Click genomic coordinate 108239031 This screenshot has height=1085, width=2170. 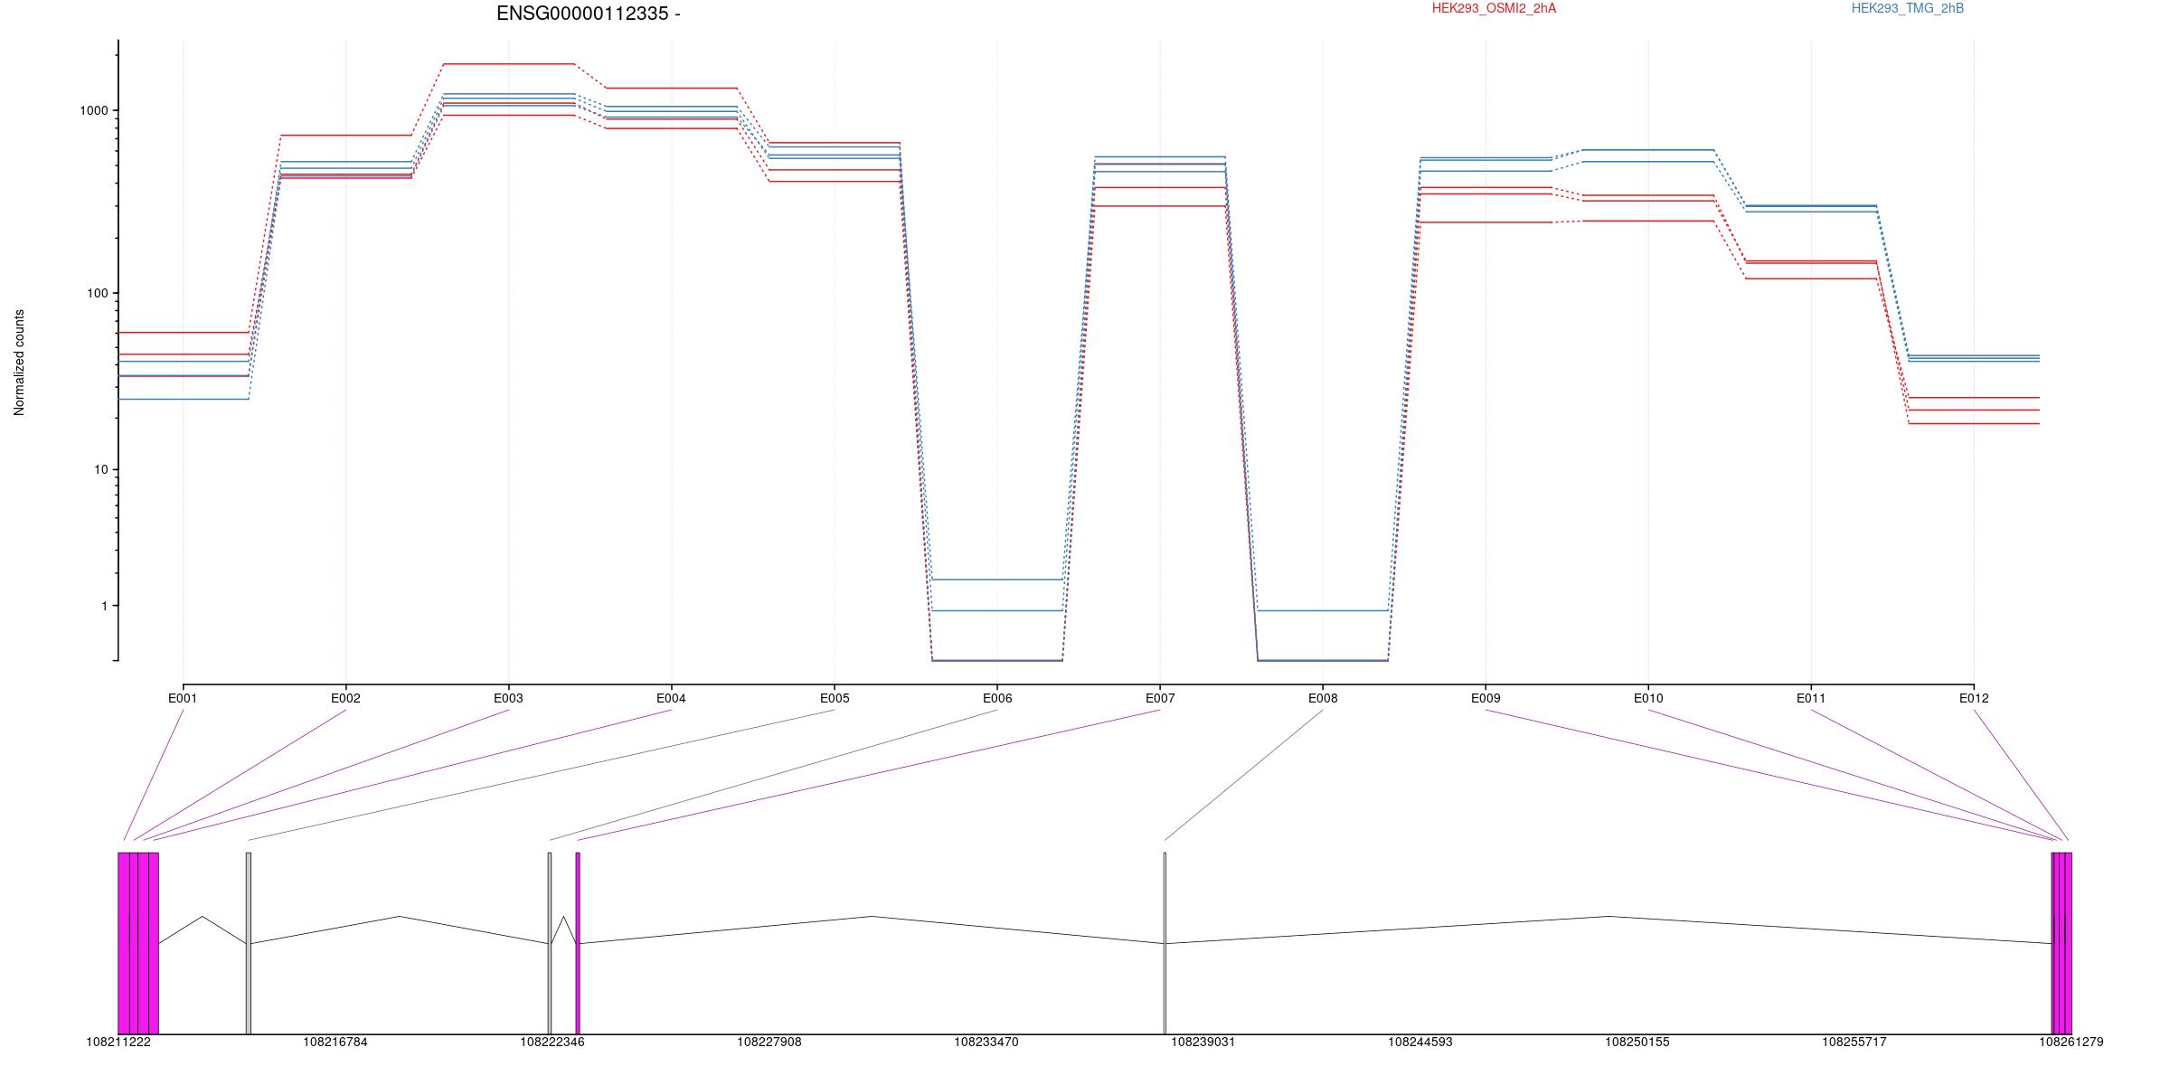click(x=1203, y=1043)
